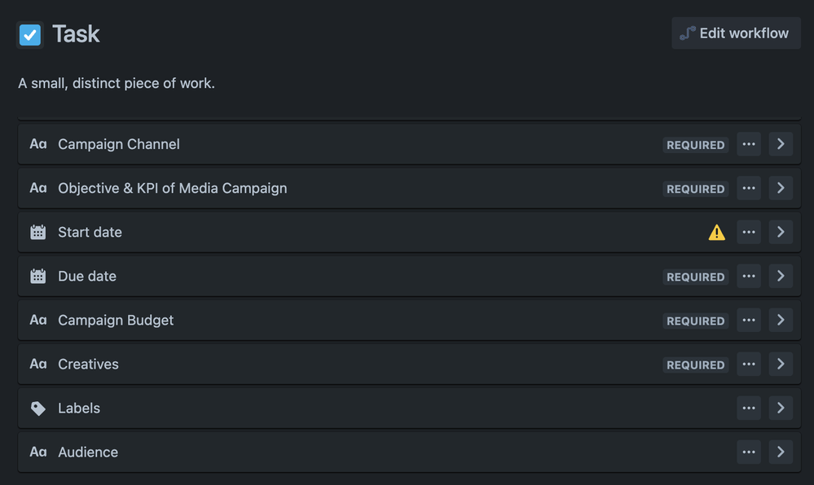Expand the Audience field chevron

[x=781, y=452]
